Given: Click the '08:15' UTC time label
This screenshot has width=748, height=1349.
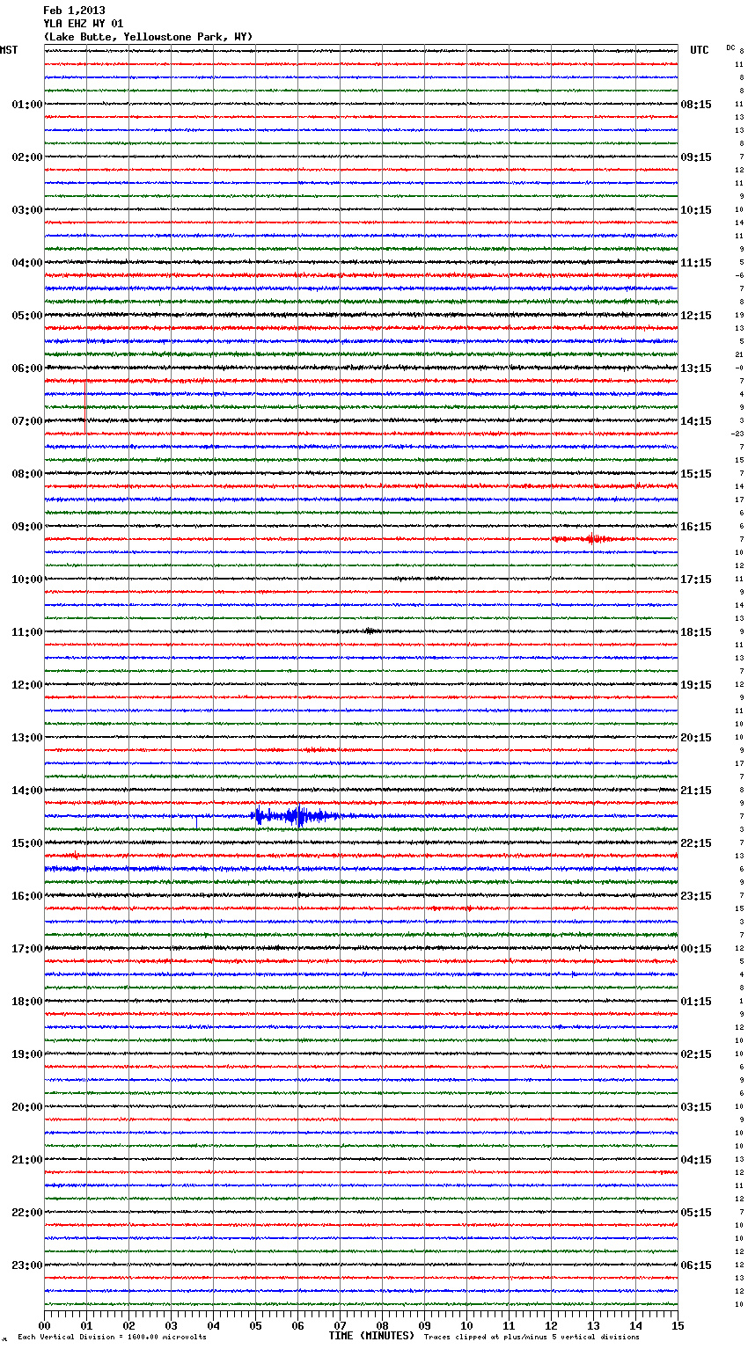Looking at the screenshot, I should coord(696,105).
